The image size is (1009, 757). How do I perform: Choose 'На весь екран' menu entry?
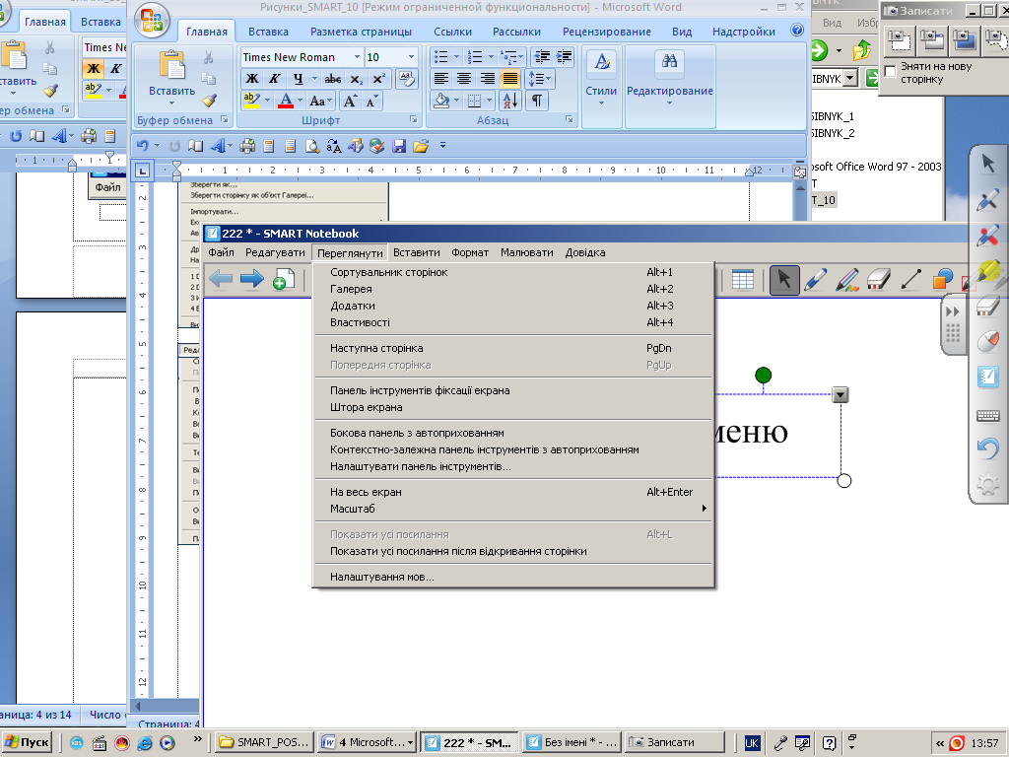(x=514, y=492)
